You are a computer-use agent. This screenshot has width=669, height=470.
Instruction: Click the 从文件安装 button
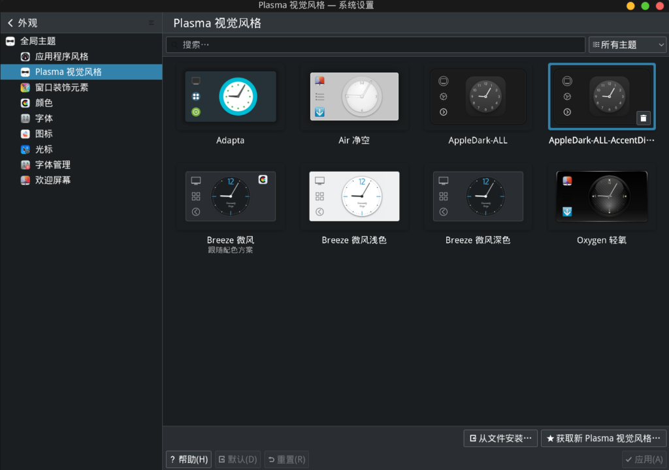coord(500,439)
